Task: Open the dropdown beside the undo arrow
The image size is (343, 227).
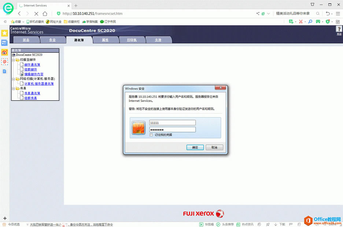Action: 332,14
